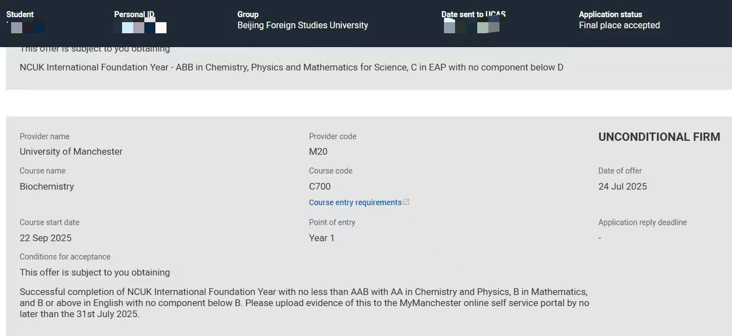This screenshot has height=336, width=732.
Task: Click the course start date 22 Sep 2025
Action: coord(46,238)
